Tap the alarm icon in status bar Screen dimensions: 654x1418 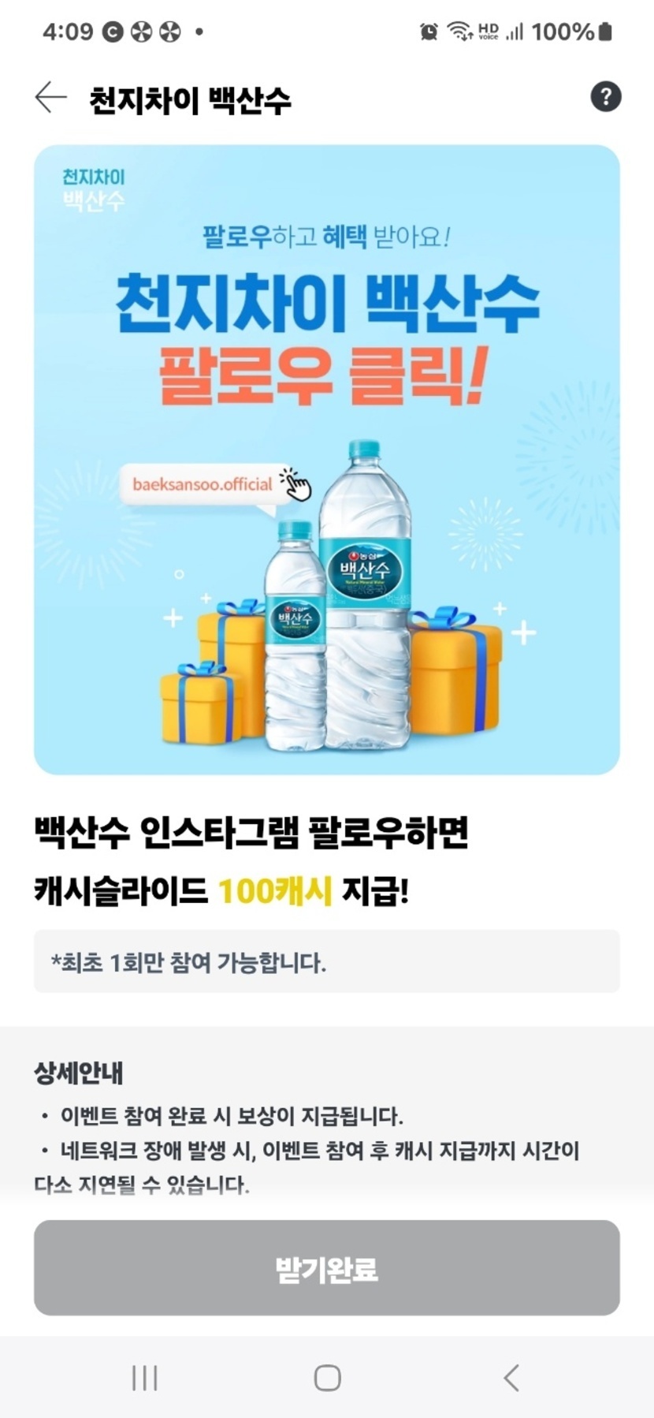(429, 32)
